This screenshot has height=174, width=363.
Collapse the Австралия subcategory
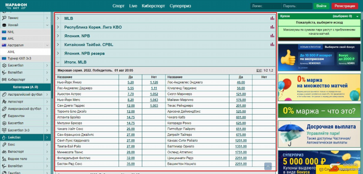pos(47,45)
